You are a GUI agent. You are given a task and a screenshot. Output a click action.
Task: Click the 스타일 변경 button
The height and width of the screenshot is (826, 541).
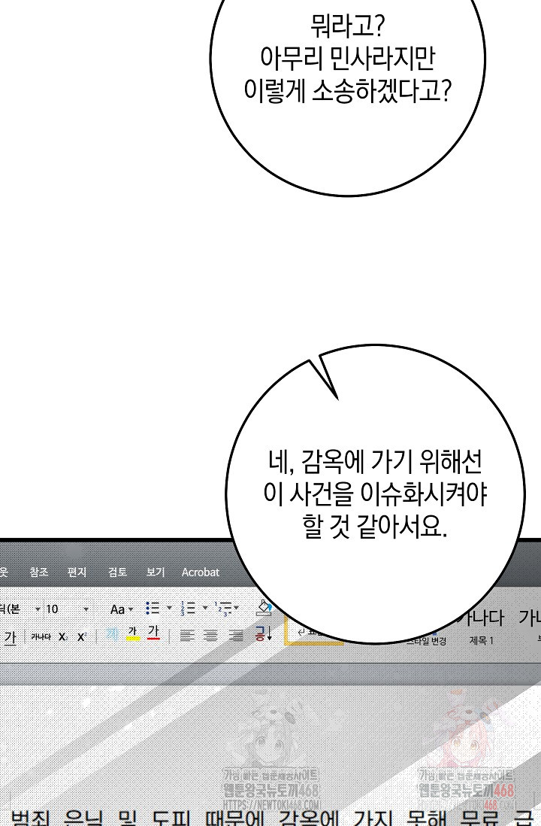point(427,641)
